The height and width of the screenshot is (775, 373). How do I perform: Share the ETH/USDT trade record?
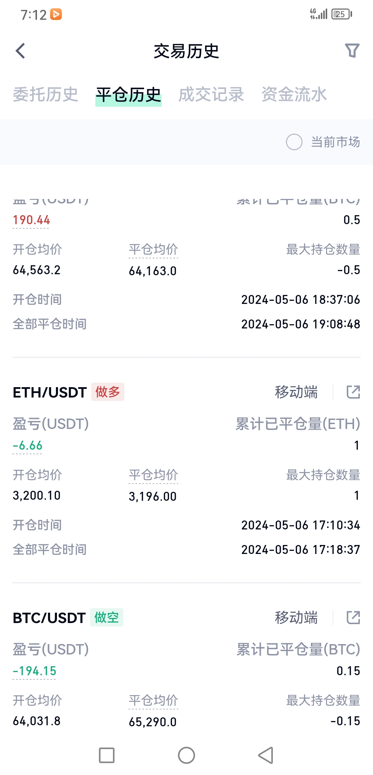tap(353, 392)
